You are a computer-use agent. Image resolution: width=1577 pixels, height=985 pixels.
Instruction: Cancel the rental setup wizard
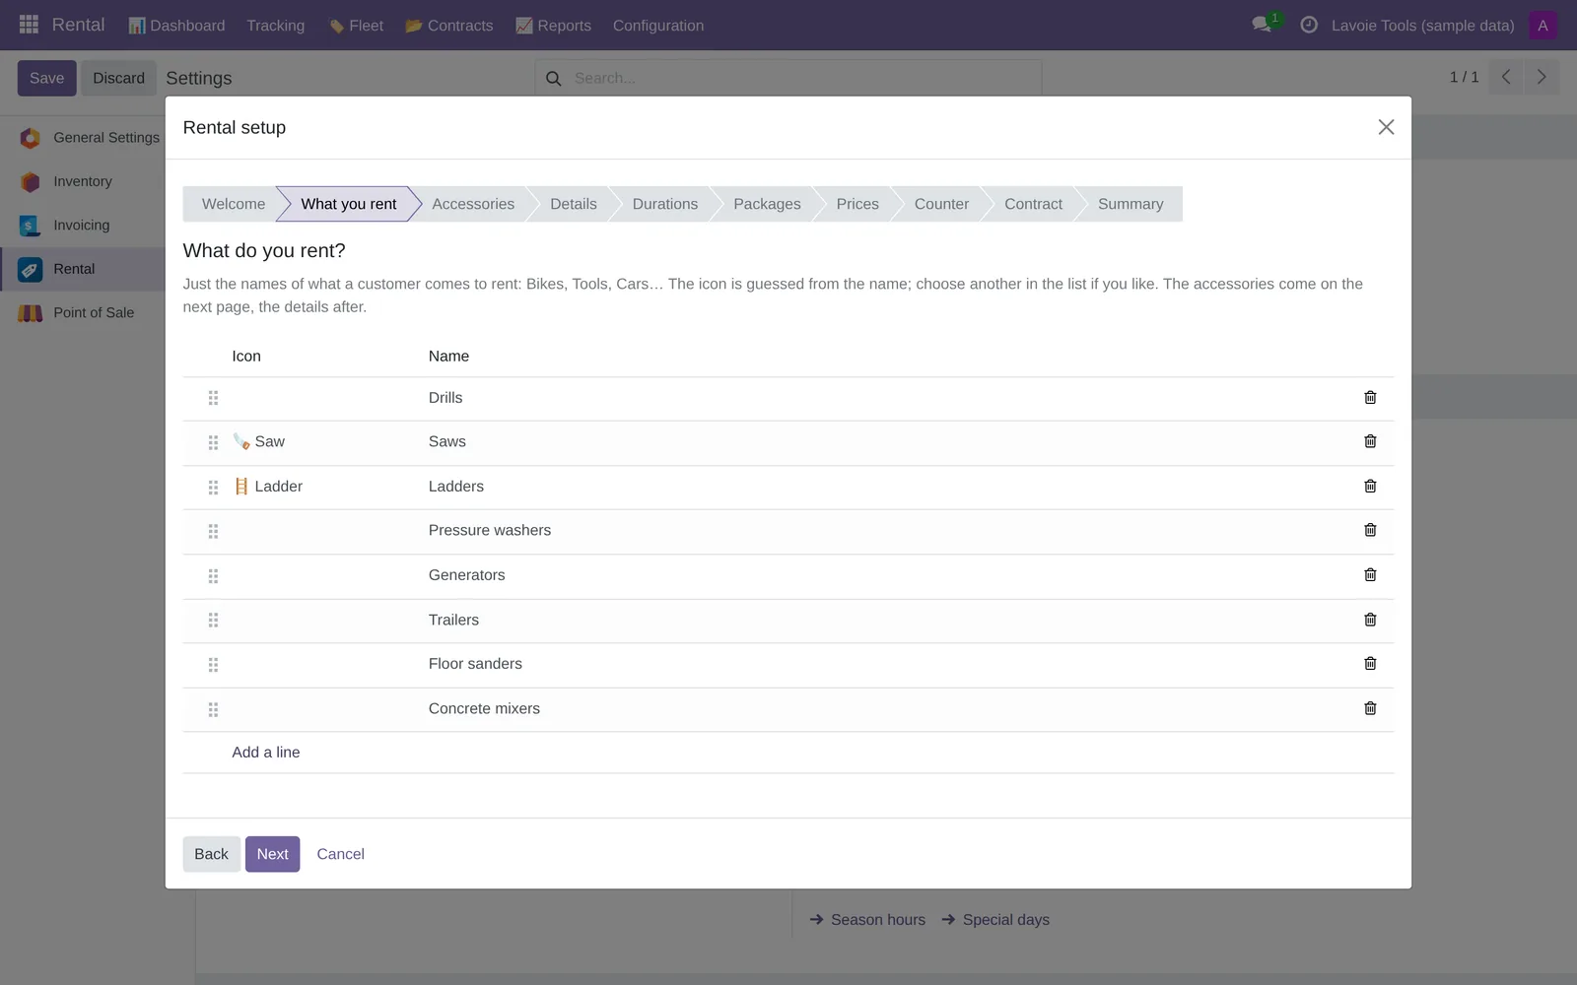coord(340,854)
